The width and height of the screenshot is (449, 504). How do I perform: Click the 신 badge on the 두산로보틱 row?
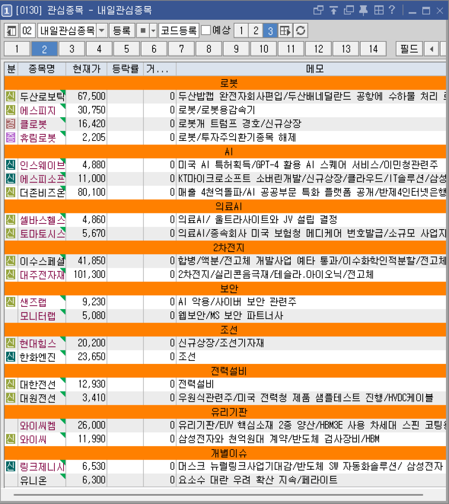tap(11, 96)
